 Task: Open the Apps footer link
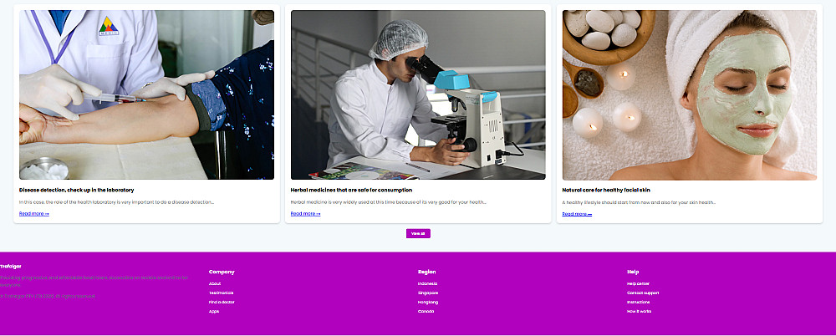pyautogui.click(x=214, y=312)
